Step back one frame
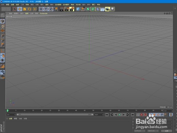The image size is (177, 133). coord(116,115)
